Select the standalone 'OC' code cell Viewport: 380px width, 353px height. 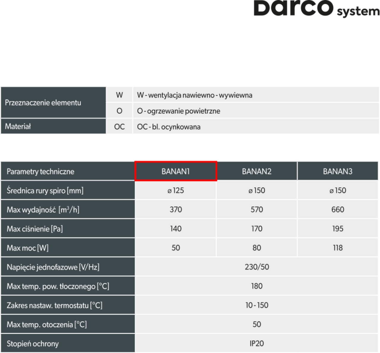coord(119,126)
